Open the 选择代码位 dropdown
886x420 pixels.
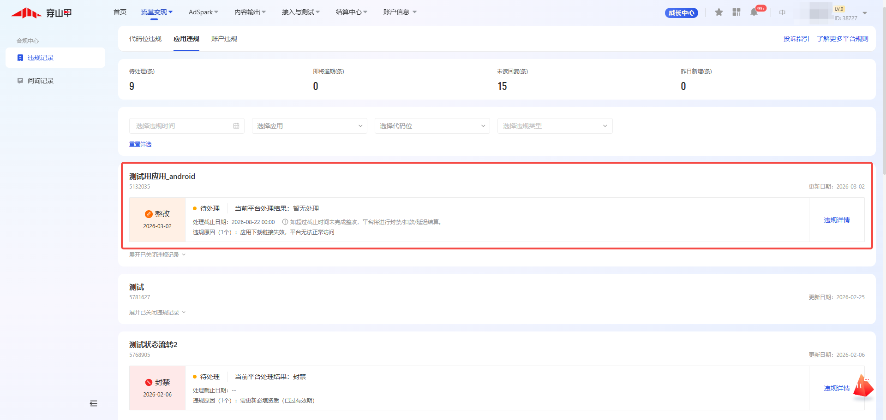coord(432,126)
